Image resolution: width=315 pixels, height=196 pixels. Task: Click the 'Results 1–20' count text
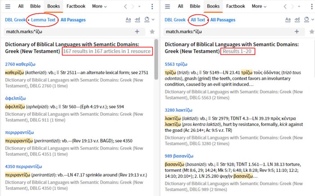click(x=237, y=51)
